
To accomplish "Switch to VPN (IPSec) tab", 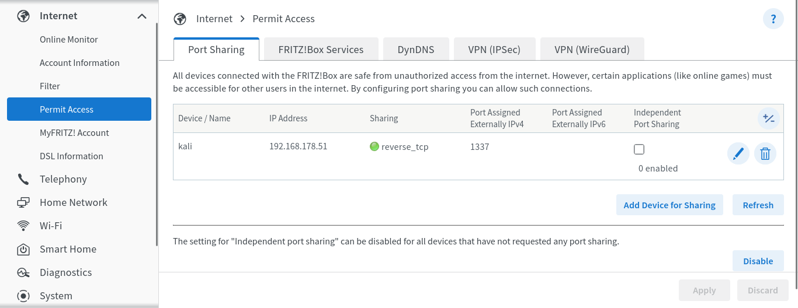I will [494, 50].
